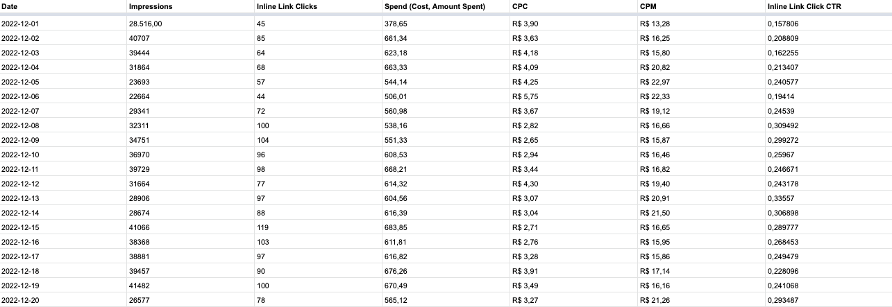
Task: Click CPC cell R$ 5,75
Action: tap(524, 96)
